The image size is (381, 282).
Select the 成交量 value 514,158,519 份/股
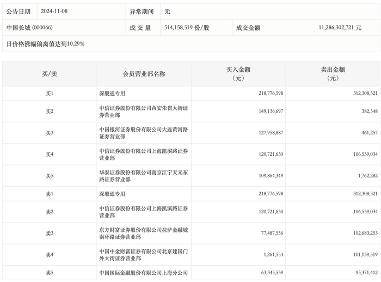(x=186, y=27)
